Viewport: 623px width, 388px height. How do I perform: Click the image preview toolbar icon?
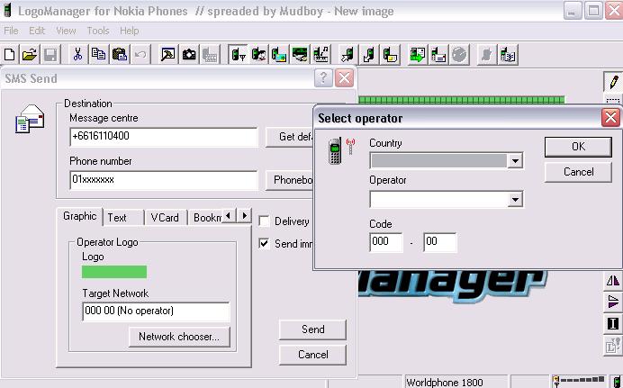pos(168,54)
